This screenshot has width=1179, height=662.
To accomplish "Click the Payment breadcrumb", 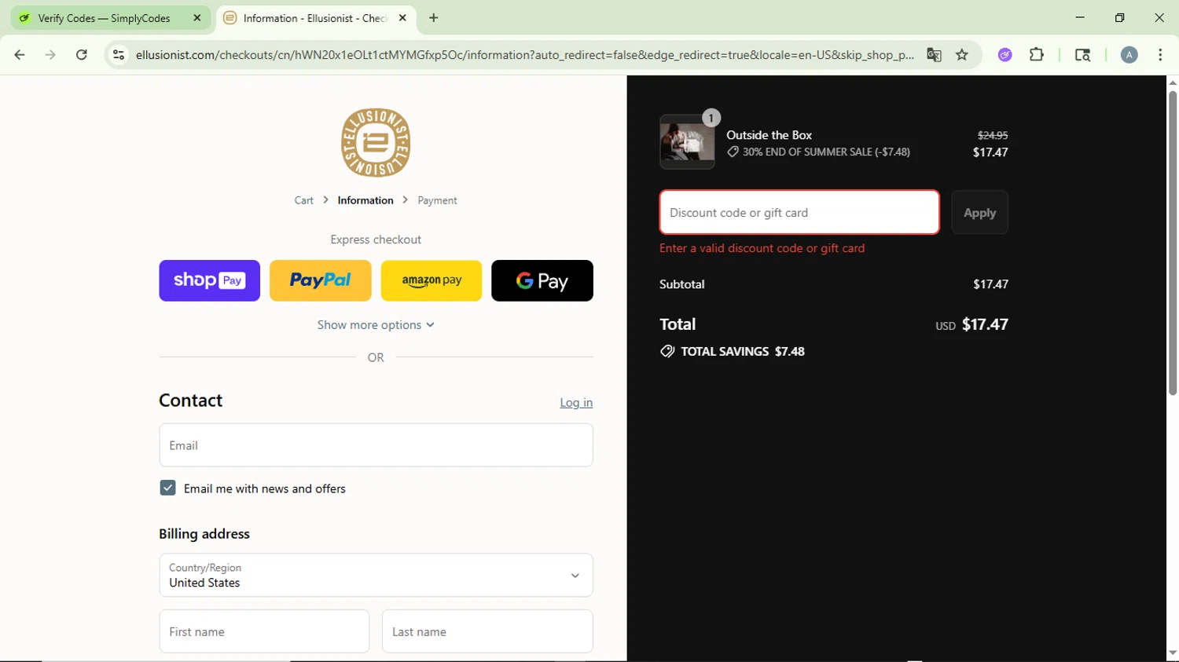I will coord(437,200).
